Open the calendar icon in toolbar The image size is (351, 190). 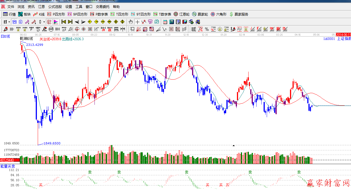click(x=165, y=22)
